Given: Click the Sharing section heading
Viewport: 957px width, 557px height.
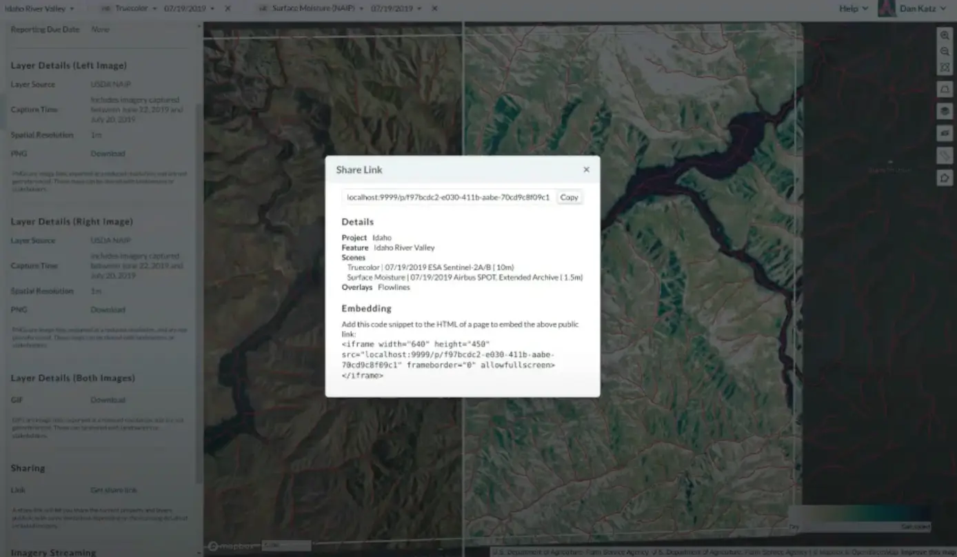Looking at the screenshot, I should point(28,468).
